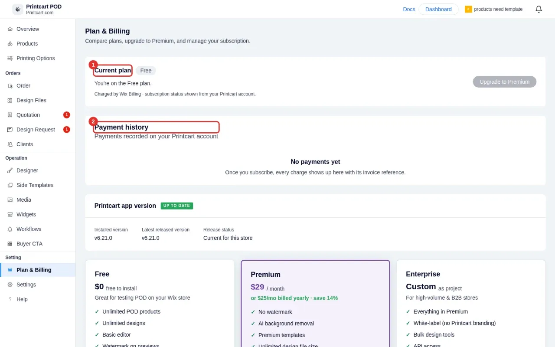Select Buyer CTA menu item
Screen dimensions: 555x347
(38, 244)
